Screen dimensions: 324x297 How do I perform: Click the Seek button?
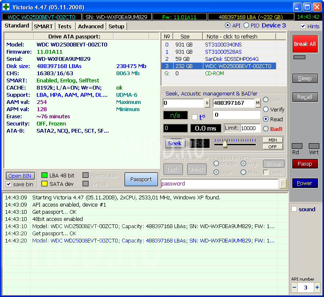point(175,144)
